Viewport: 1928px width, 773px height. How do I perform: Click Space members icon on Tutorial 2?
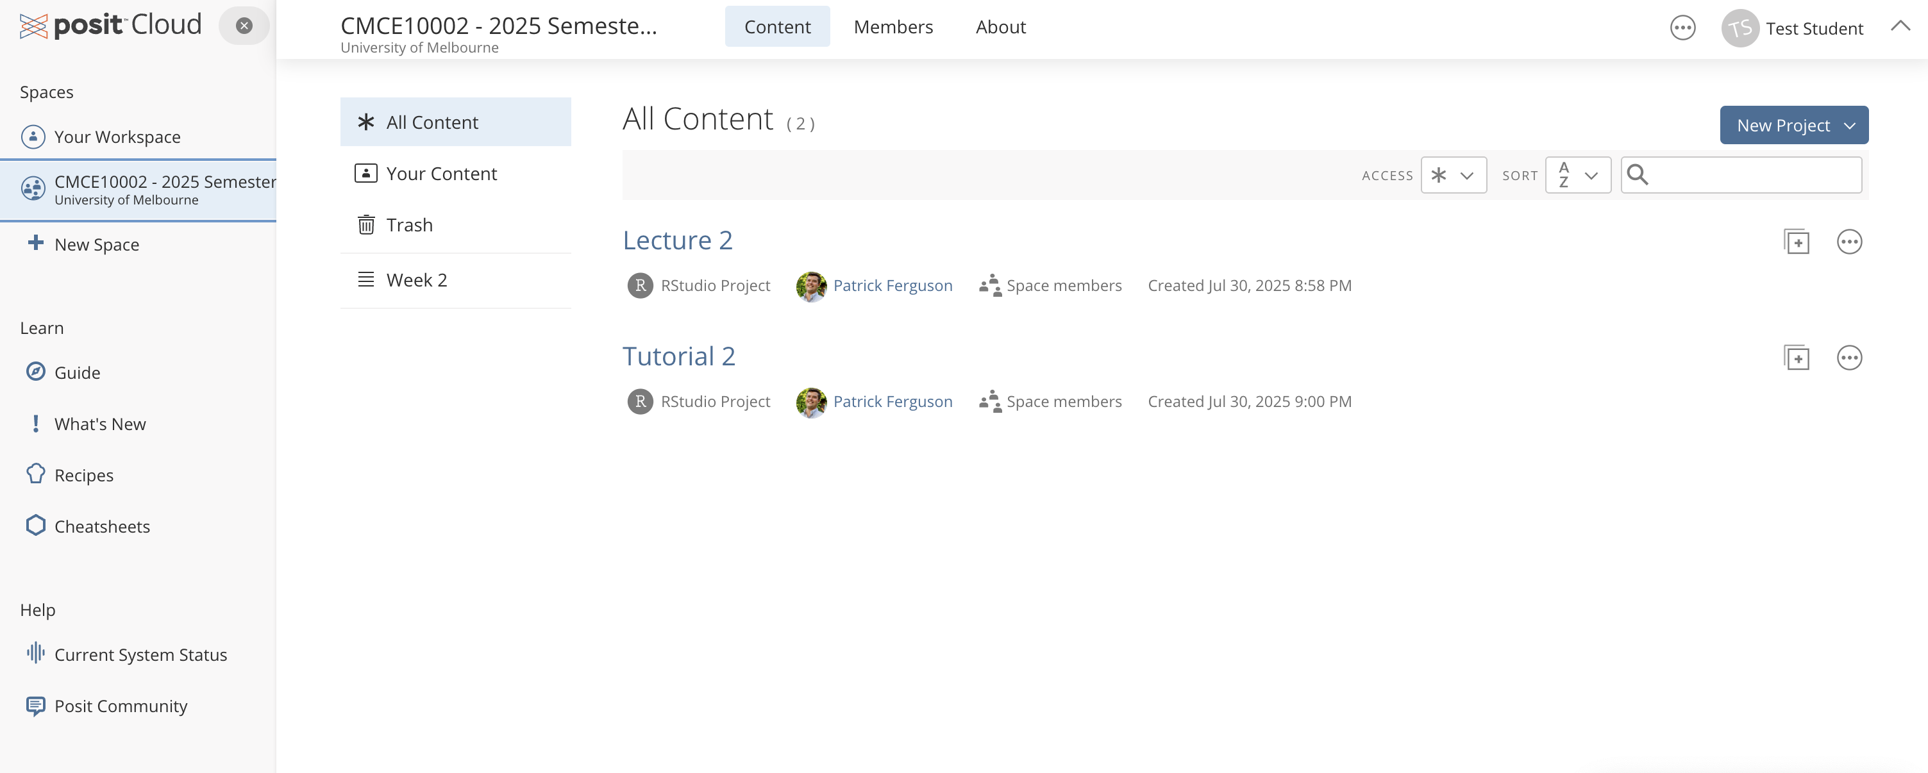point(989,401)
